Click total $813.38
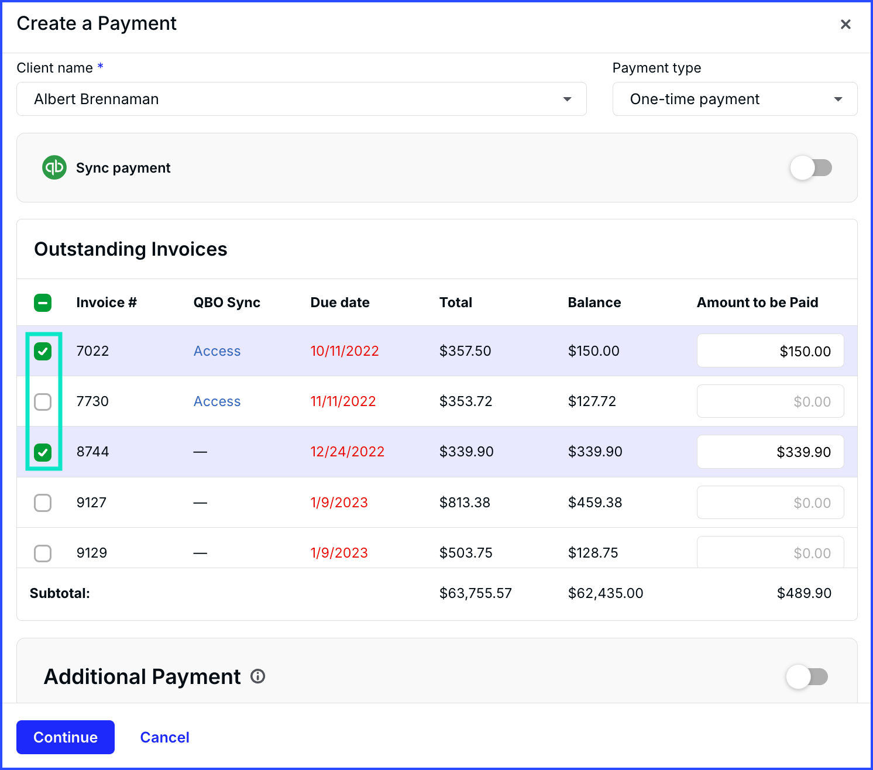The width and height of the screenshot is (873, 770). [x=465, y=503]
